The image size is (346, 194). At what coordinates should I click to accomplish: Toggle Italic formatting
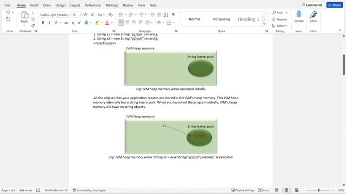pyautogui.click(x=49, y=23)
